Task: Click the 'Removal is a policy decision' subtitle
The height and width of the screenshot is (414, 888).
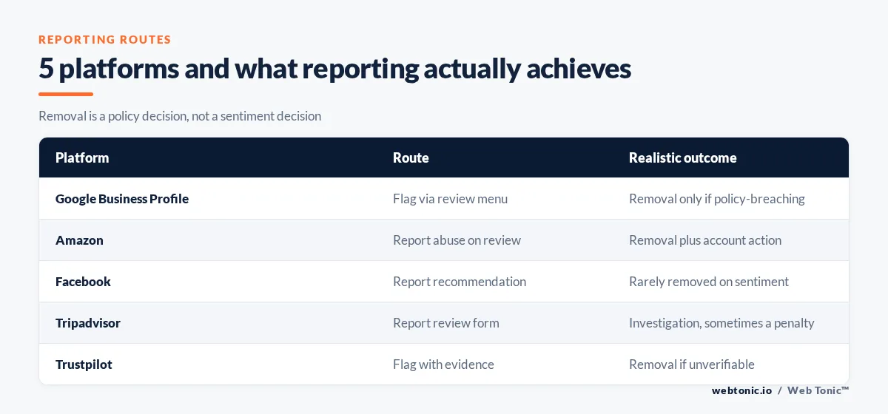Action: click(x=180, y=116)
